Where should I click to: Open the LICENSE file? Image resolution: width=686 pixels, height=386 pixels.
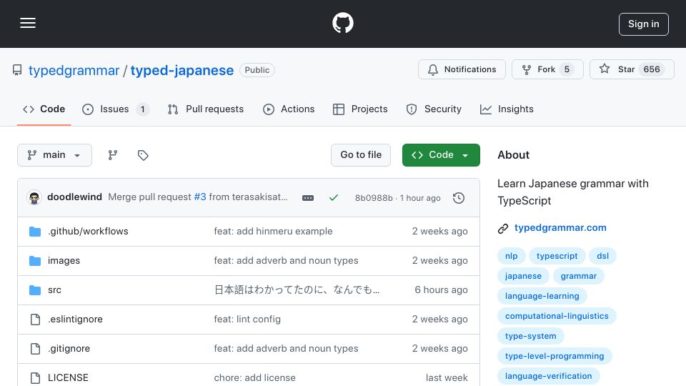point(69,377)
